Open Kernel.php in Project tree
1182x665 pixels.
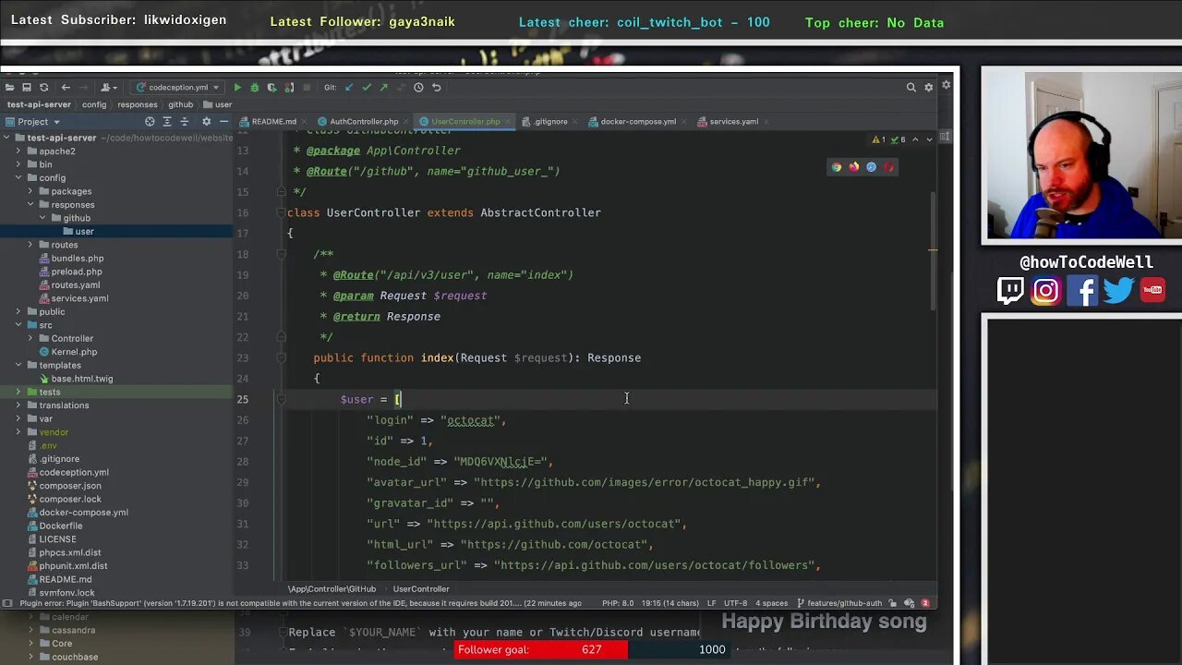(x=74, y=352)
